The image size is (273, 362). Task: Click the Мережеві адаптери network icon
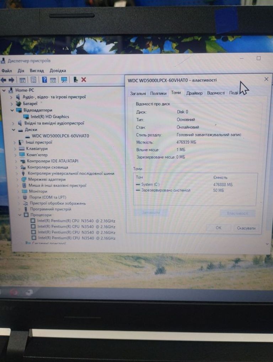[x=24, y=179]
